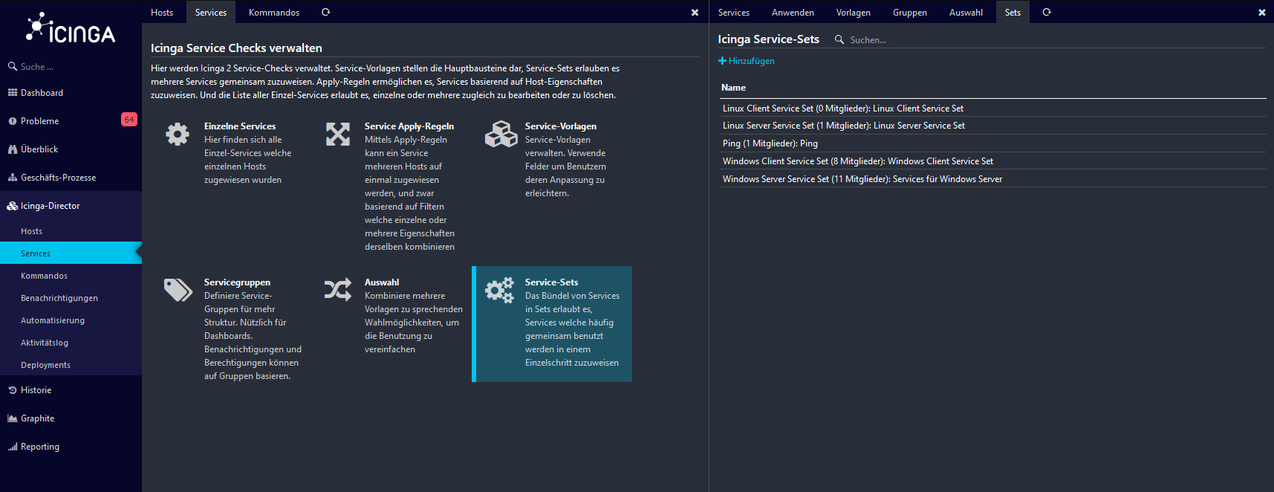Click the Geschäfts-Prozesse sitemap icon

13,178
